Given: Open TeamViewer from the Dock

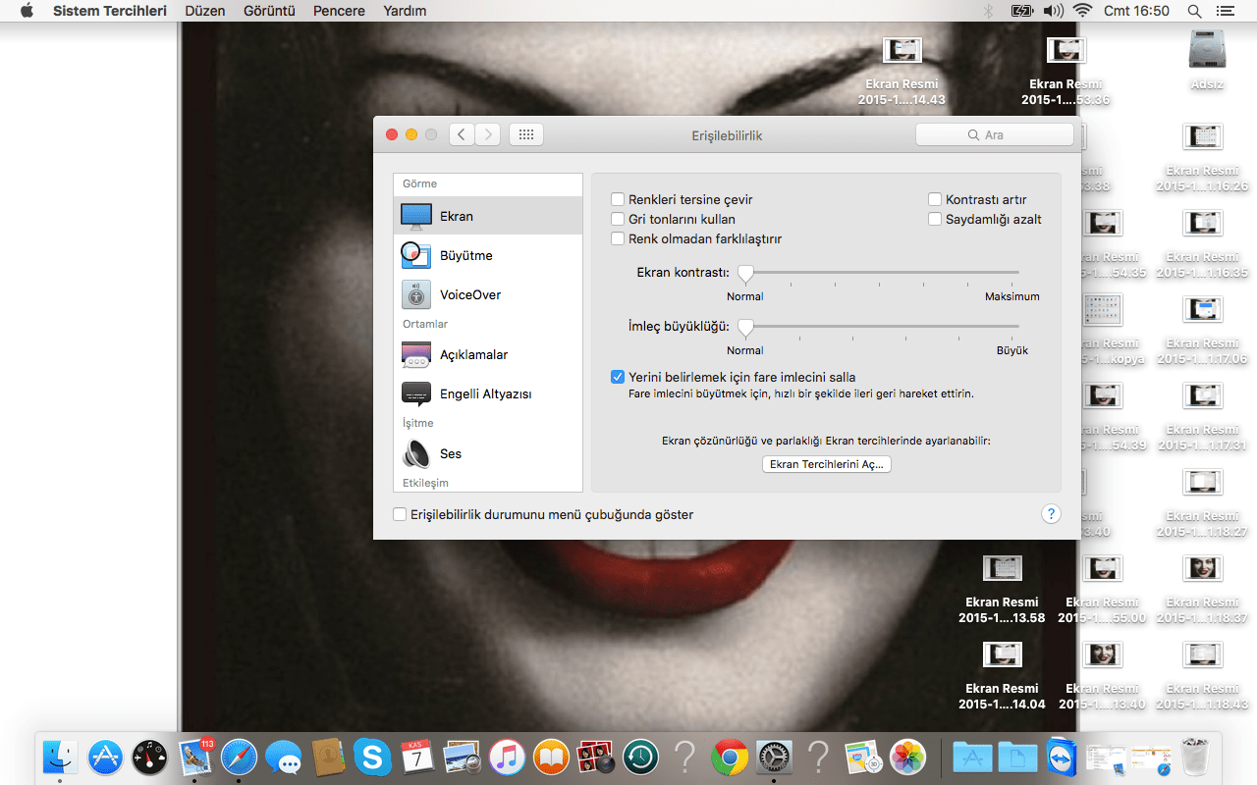Looking at the screenshot, I should 1062,757.
